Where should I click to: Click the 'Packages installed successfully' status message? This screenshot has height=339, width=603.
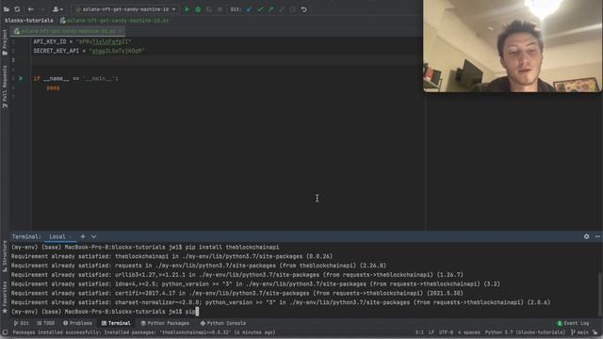click(144, 332)
